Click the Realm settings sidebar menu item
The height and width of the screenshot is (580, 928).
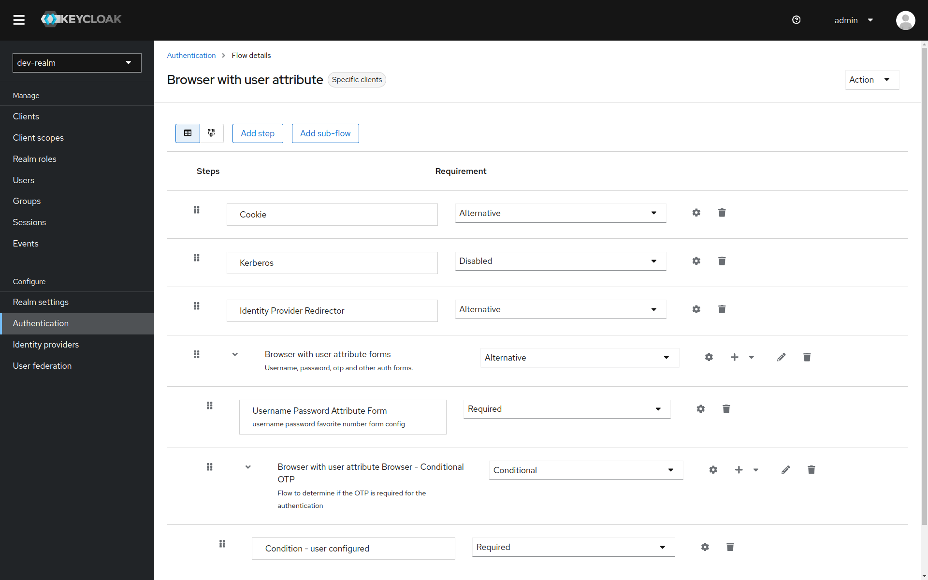click(41, 302)
